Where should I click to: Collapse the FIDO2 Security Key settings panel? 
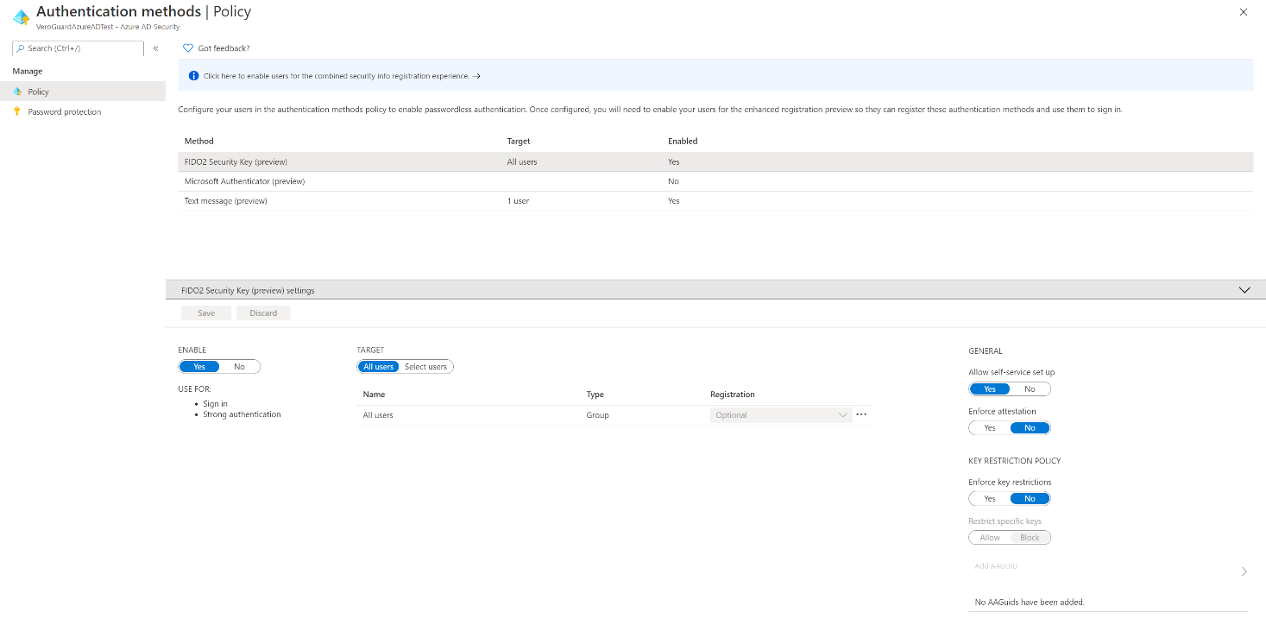tap(1244, 290)
